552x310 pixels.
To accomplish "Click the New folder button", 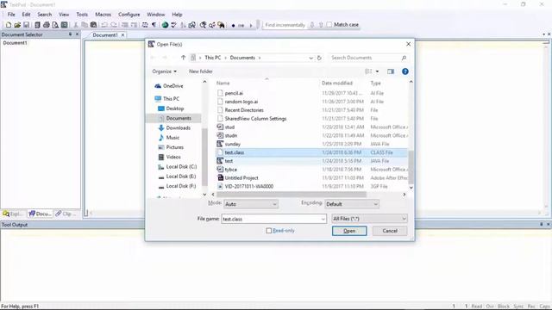I will tap(201, 71).
